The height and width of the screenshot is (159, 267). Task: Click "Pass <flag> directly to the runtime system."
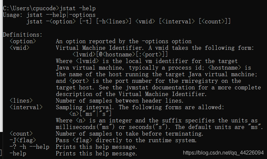pyautogui.click(x=126, y=140)
